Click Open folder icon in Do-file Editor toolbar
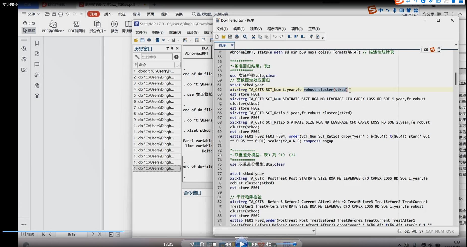 [223, 37]
